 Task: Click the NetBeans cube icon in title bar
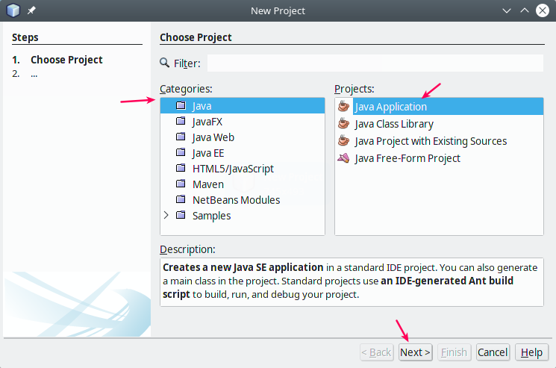click(x=13, y=10)
